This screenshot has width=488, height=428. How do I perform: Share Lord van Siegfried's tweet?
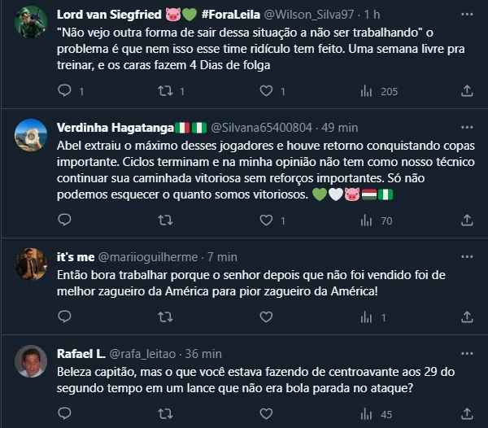coord(467,92)
